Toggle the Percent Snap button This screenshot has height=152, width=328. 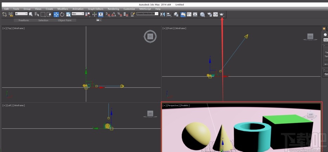[x=120, y=14]
